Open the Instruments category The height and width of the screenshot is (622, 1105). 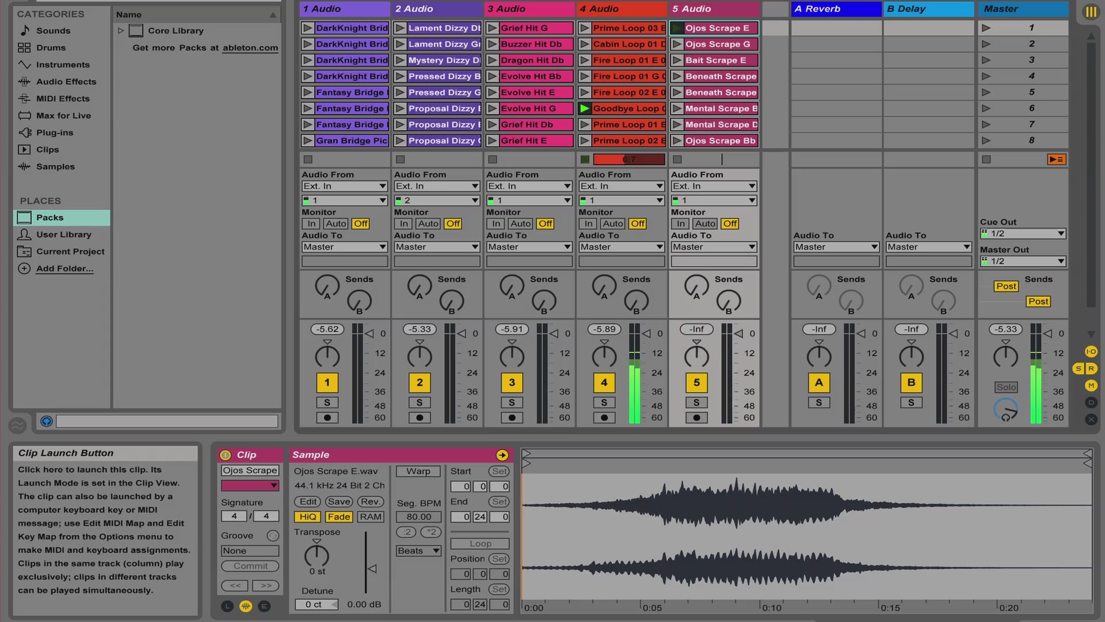(x=63, y=65)
